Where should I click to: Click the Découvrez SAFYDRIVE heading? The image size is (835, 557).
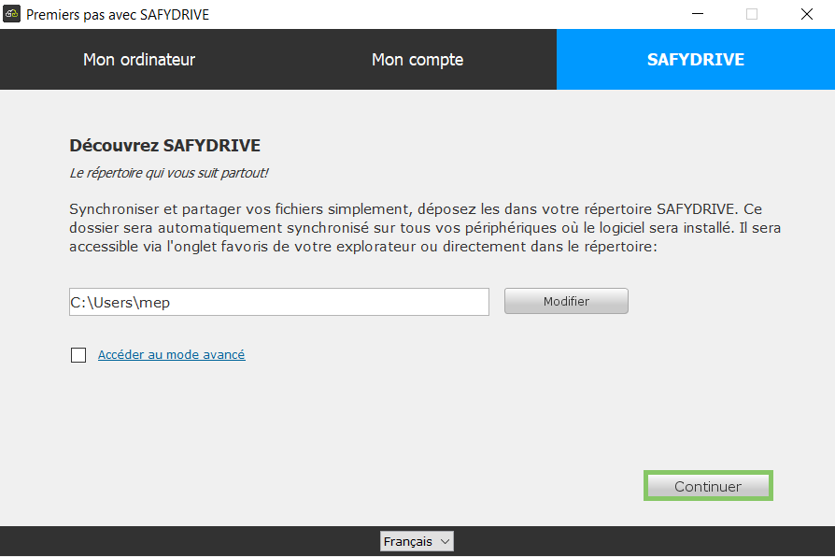pos(164,146)
